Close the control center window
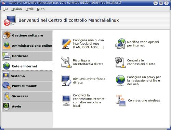This screenshot has width=171, height=130. point(167,3)
